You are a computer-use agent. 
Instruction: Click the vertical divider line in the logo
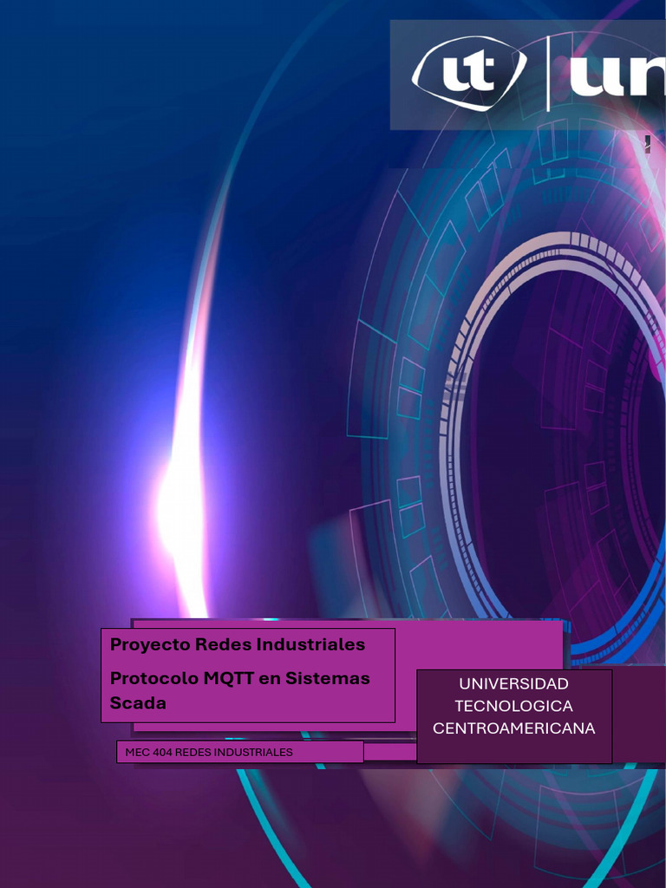coord(547,73)
